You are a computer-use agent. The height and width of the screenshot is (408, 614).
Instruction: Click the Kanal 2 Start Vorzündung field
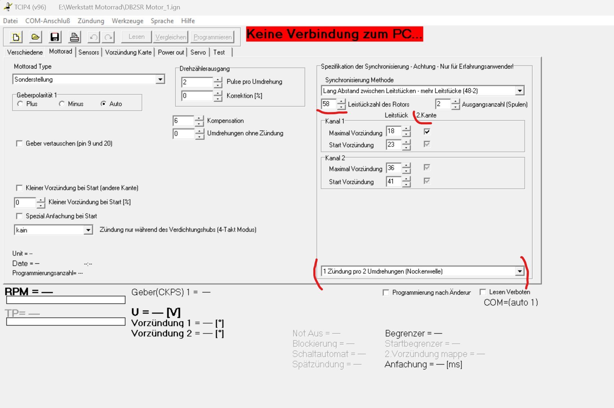coord(394,181)
